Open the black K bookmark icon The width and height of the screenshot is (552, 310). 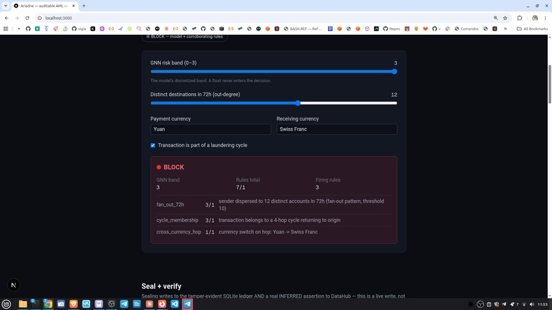coord(93,29)
